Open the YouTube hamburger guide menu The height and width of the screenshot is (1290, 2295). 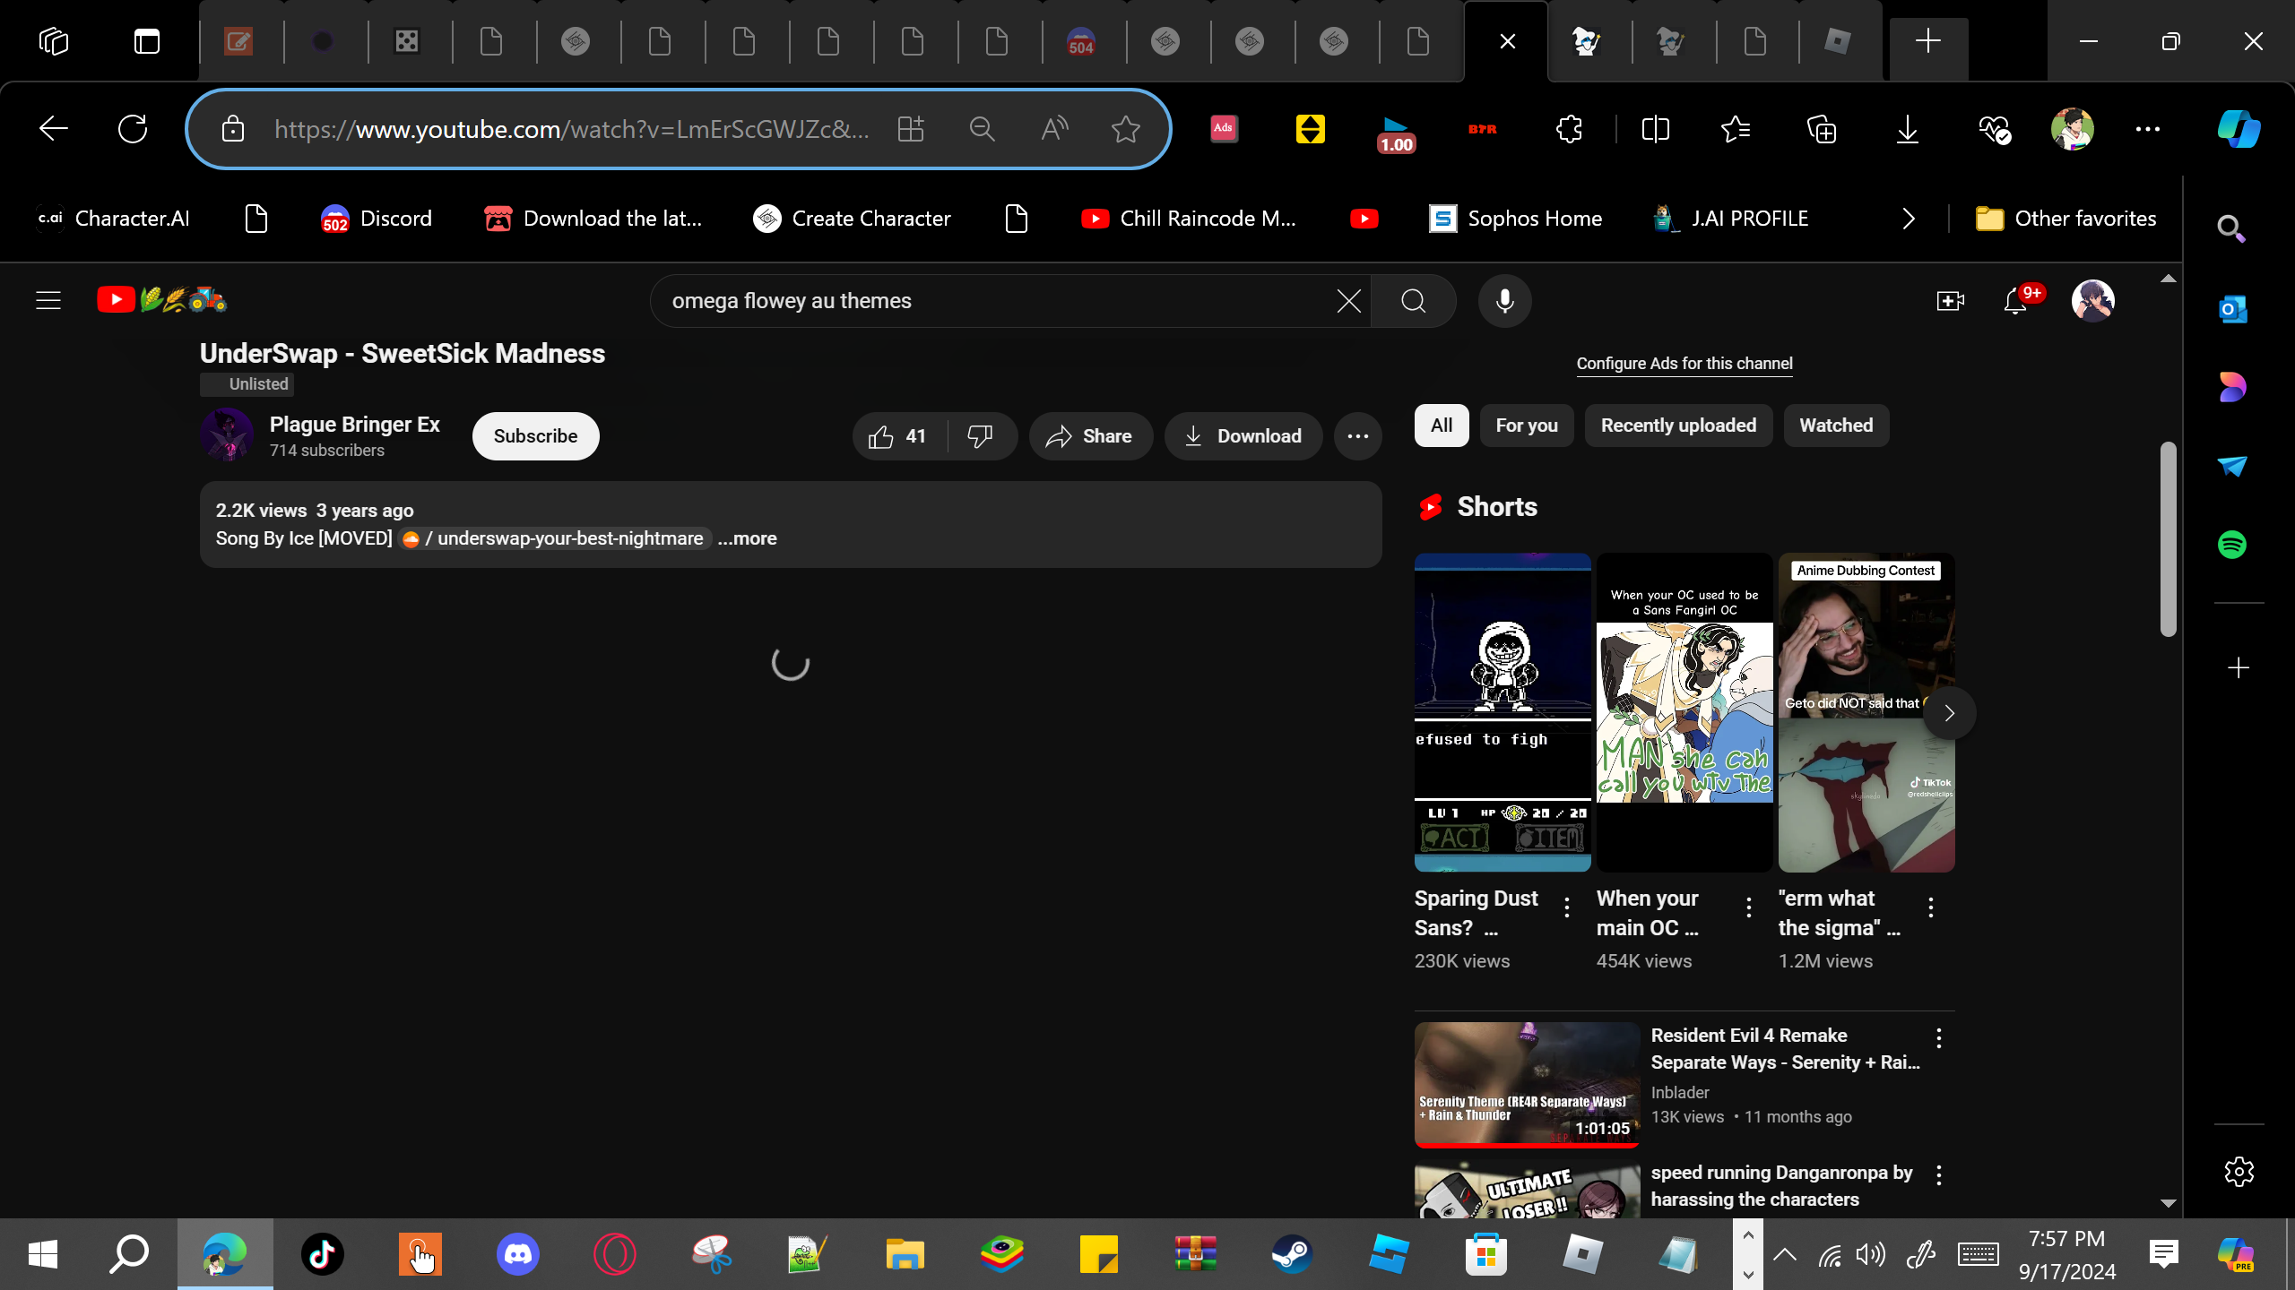click(48, 301)
